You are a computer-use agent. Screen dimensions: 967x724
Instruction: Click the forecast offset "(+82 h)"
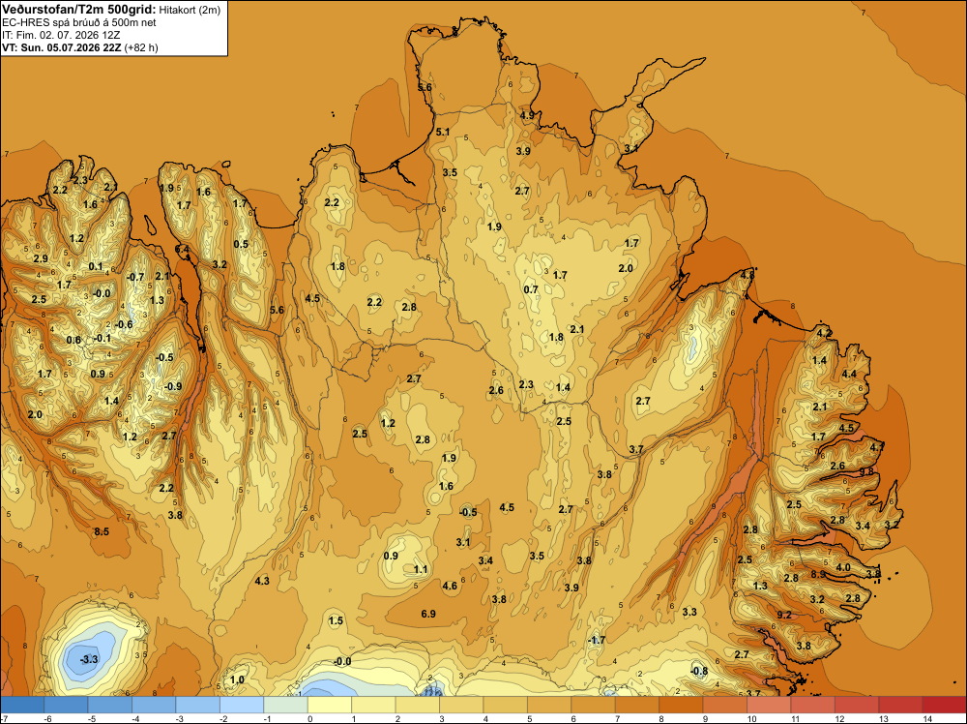click(141, 47)
